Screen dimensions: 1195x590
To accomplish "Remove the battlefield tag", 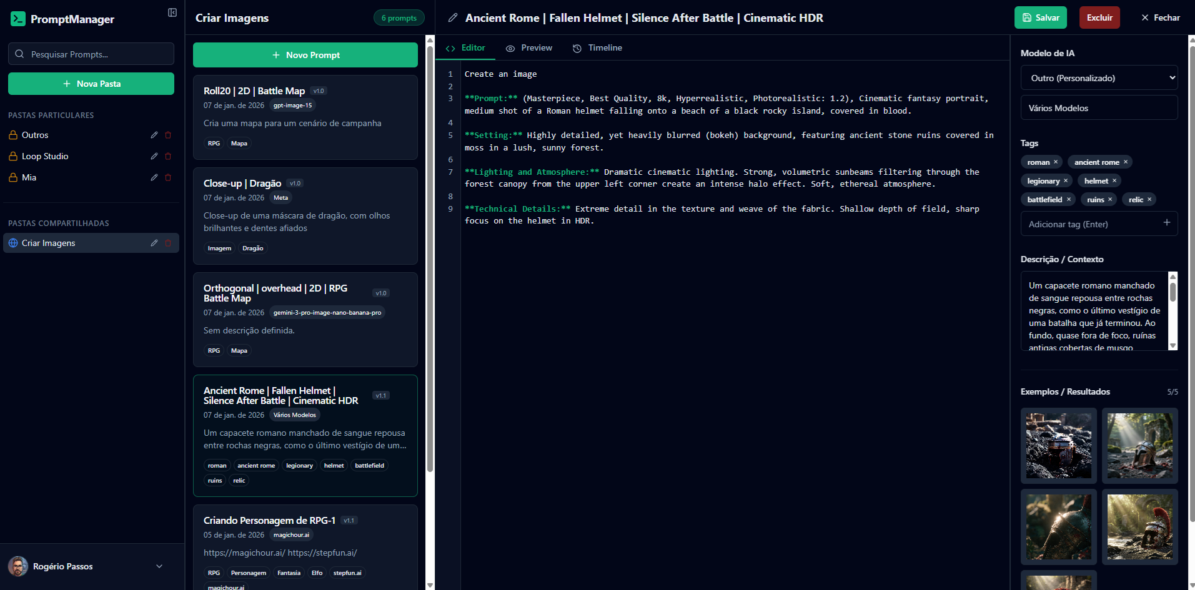I will point(1069,199).
